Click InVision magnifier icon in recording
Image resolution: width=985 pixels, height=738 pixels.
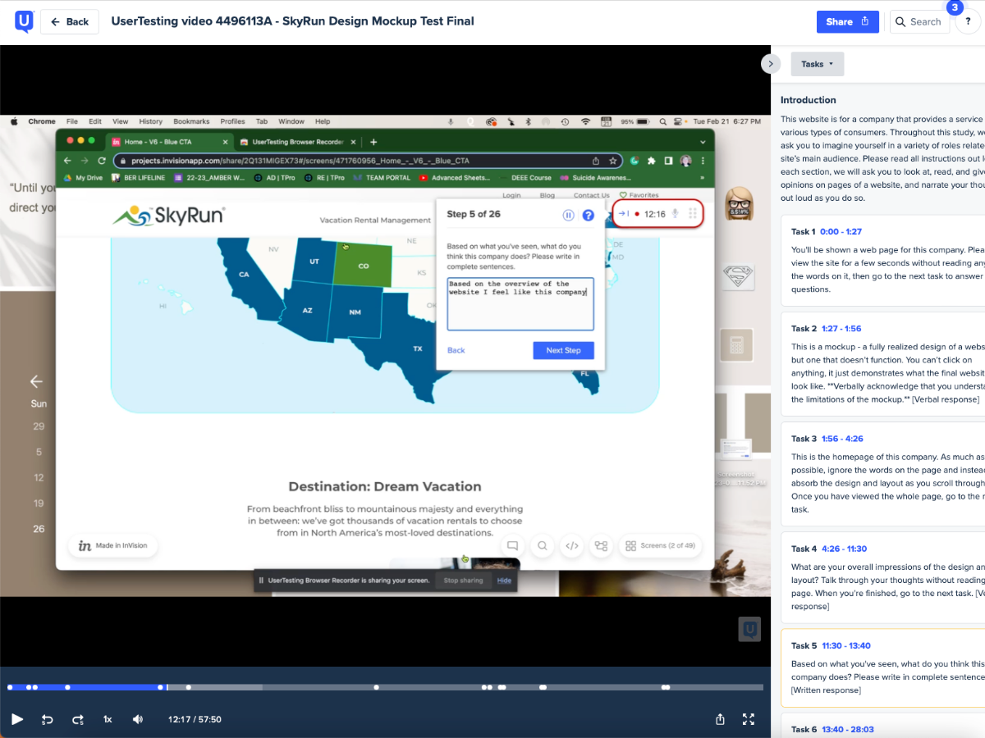click(543, 545)
